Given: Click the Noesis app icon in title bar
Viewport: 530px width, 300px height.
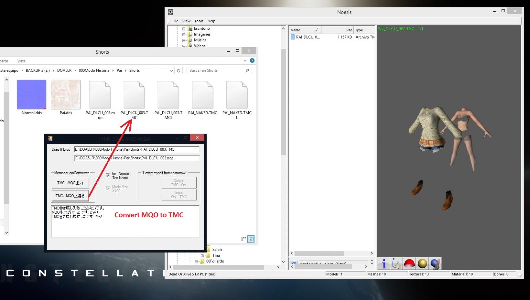Looking at the screenshot, I should (170, 12).
